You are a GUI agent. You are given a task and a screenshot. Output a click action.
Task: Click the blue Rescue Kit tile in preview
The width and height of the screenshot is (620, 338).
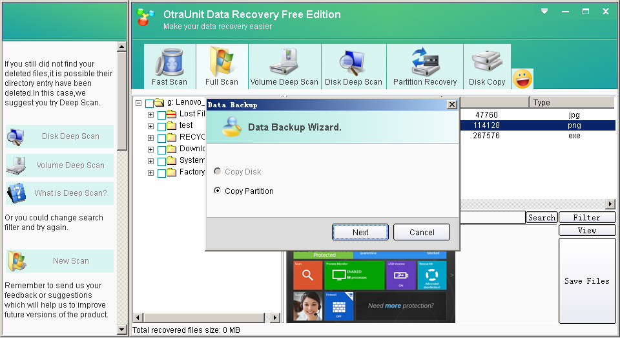click(x=432, y=275)
